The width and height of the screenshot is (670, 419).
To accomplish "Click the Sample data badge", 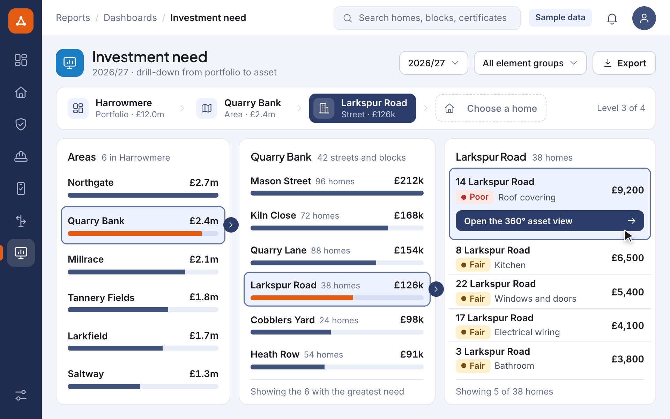I will 560,18.
